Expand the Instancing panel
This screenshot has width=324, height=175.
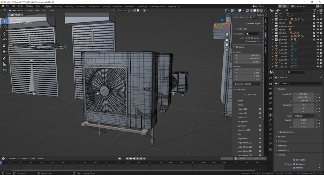point(282,146)
